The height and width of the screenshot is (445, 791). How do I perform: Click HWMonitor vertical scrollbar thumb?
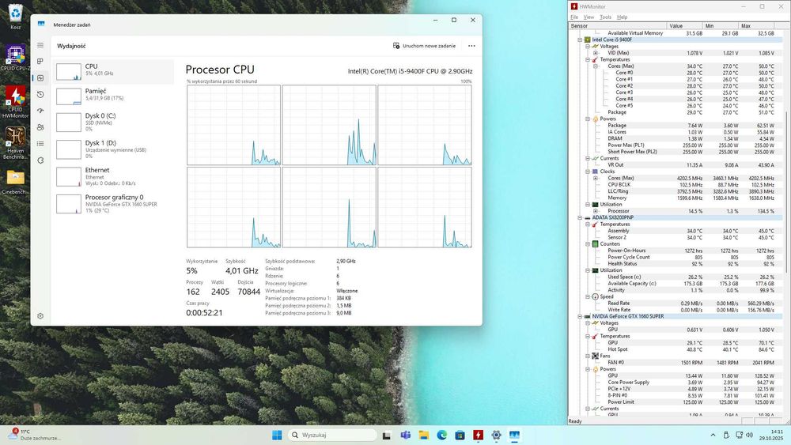point(786,191)
